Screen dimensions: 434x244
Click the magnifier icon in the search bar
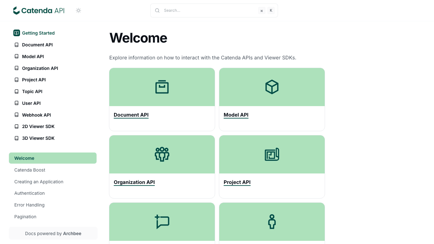pos(157,10)
